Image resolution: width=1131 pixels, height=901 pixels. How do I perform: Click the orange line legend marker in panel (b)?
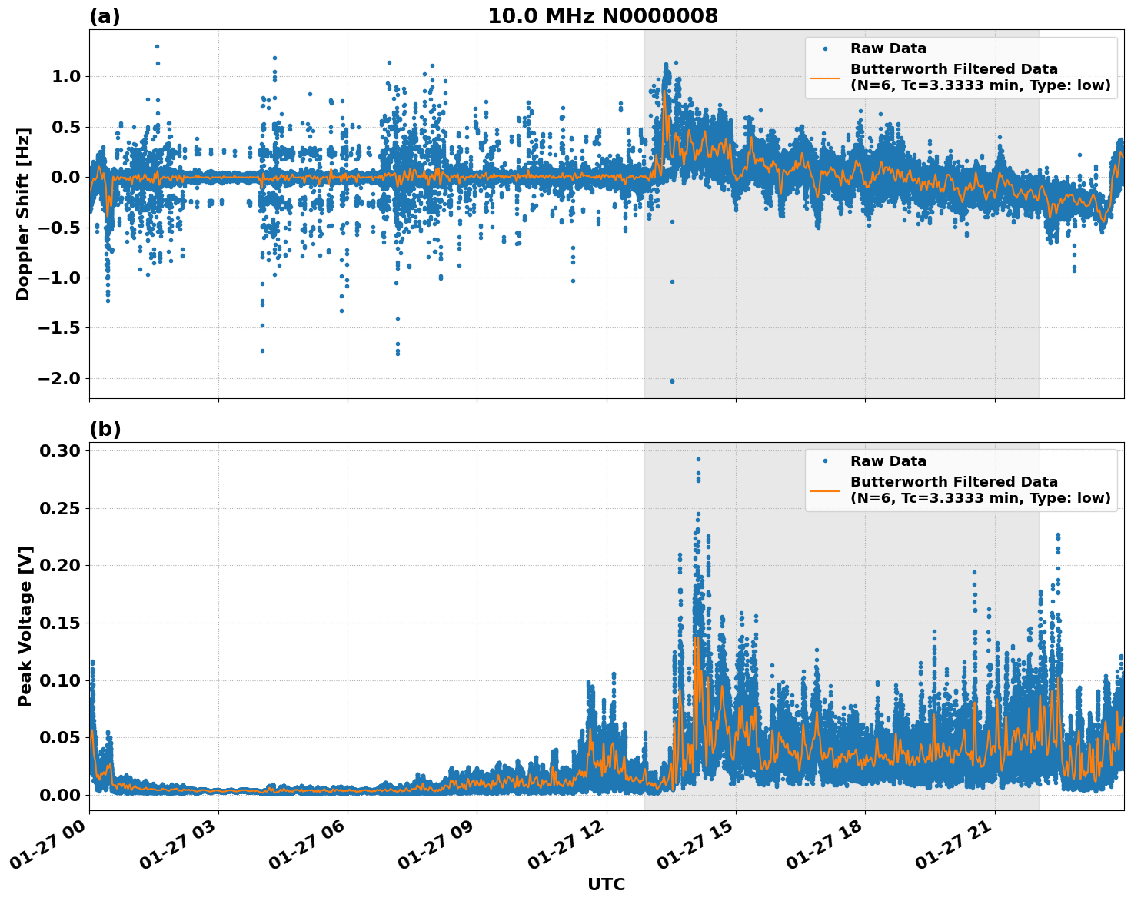825,490
